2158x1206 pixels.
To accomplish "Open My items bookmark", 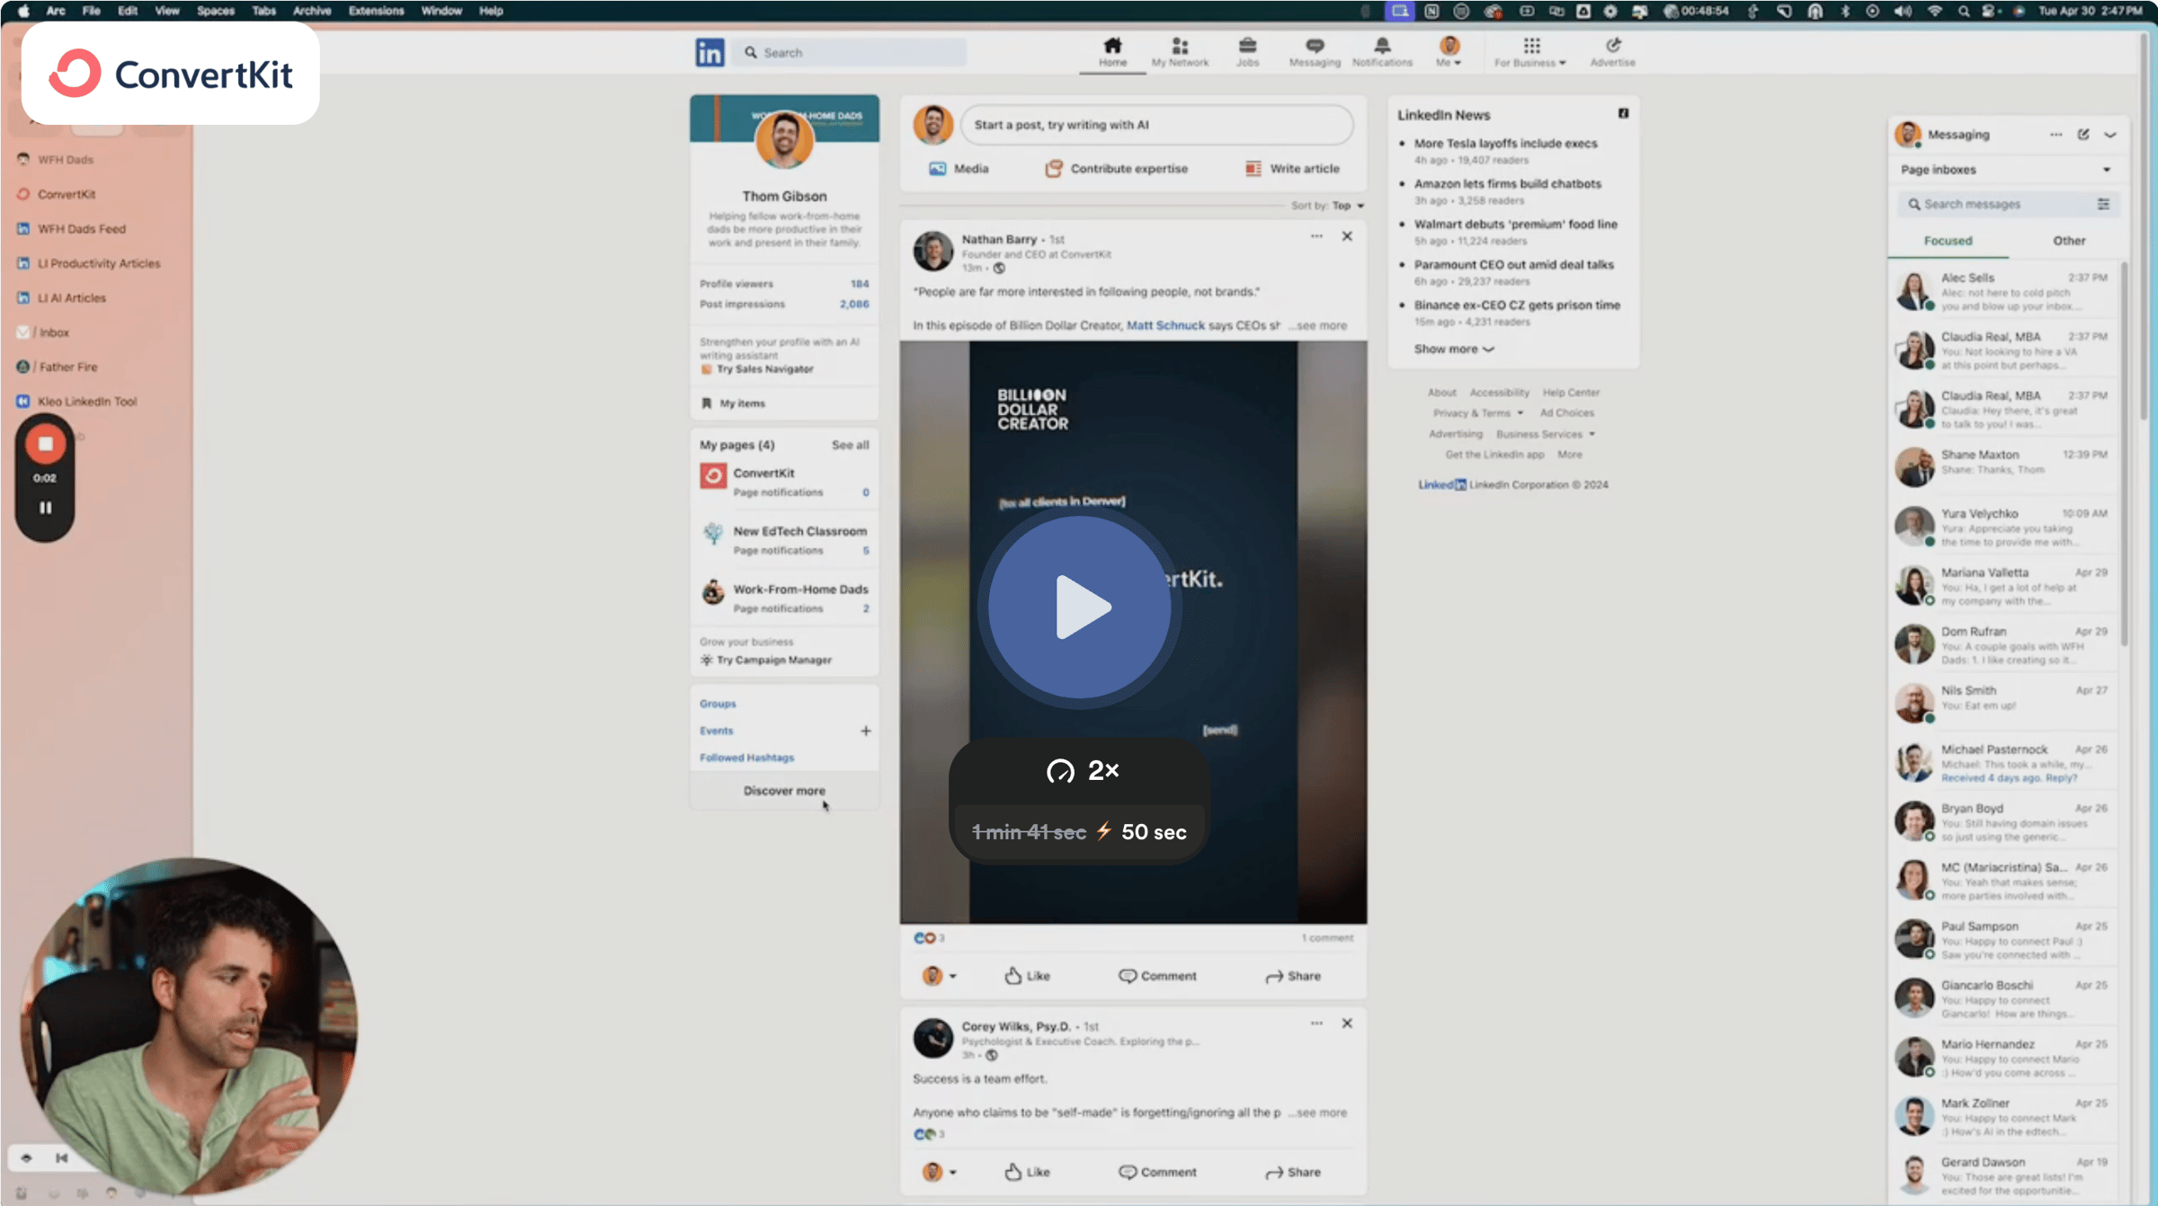I will [x=733, y=403].
